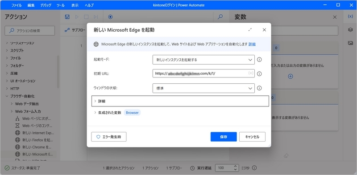Click the ステータス: 準備完了 check icon

pyautogui.click(x=7, y=168)
